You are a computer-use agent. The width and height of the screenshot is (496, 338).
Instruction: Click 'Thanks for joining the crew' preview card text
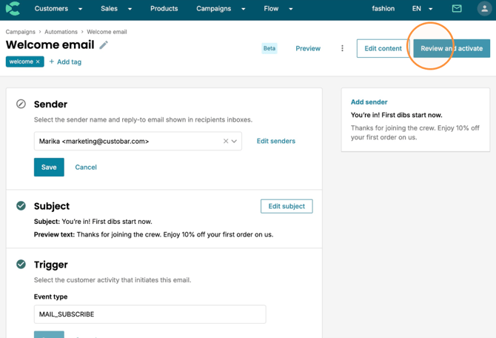point(415,133)
